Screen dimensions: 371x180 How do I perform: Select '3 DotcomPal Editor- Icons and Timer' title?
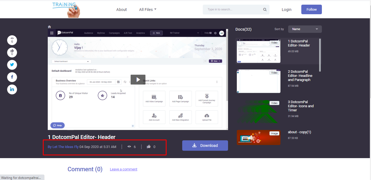tap(301, 106)
